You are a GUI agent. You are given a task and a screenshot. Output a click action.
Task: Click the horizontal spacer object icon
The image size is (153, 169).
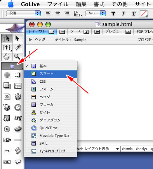point(7,151)
